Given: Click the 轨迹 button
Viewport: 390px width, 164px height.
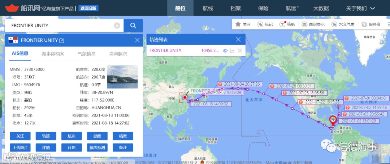Looking at the screenshot, I should [46, 136].
